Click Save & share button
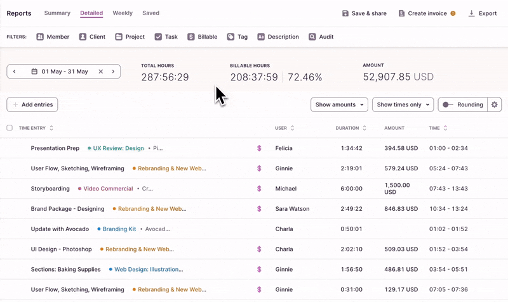This screenshot has height=302, width=508. pyautogui.click(x=364, y=13)
